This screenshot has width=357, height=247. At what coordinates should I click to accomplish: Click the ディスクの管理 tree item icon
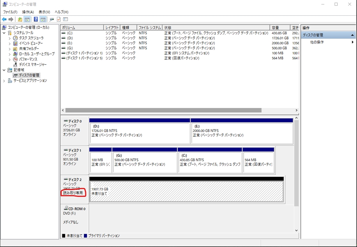click(15, 75)
